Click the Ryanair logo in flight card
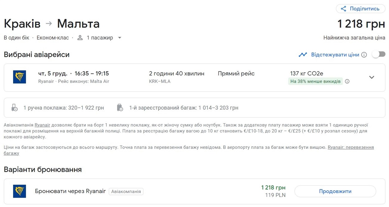This screenshot has width=389, height=207. pos(20,77)
